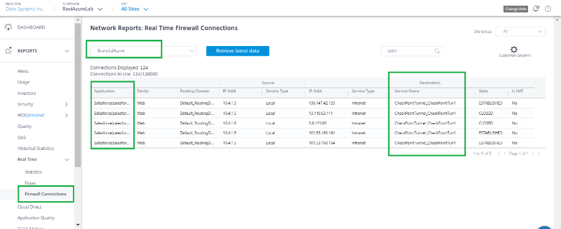Open the help question mark icon

click(548, 9)
